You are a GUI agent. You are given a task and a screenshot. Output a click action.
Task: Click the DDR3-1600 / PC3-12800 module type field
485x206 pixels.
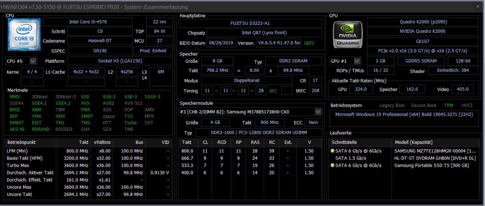tap(259, 133)
